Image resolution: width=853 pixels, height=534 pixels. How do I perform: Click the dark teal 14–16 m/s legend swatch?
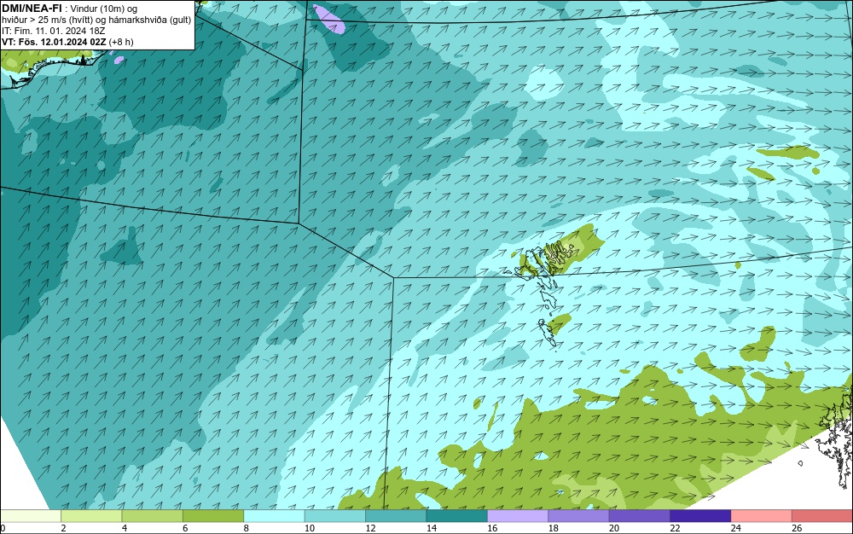(457, 516)
